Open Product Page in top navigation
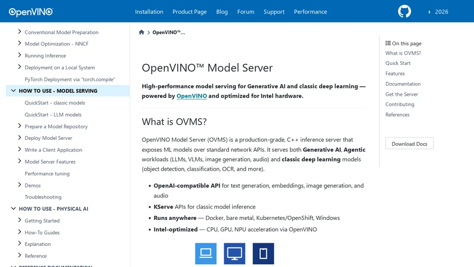 189,12
